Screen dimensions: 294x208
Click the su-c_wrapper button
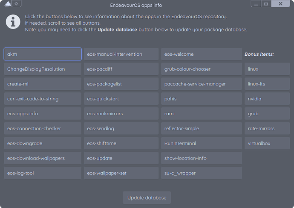click(x=202, y=173)
